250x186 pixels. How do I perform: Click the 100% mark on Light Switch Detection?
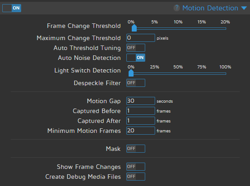click(225, 67)
